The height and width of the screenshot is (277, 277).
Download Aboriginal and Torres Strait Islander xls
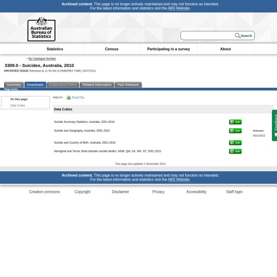coord(235,151)
